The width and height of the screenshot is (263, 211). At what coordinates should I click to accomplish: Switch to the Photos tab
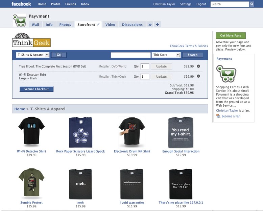click(x=65, y=25)
